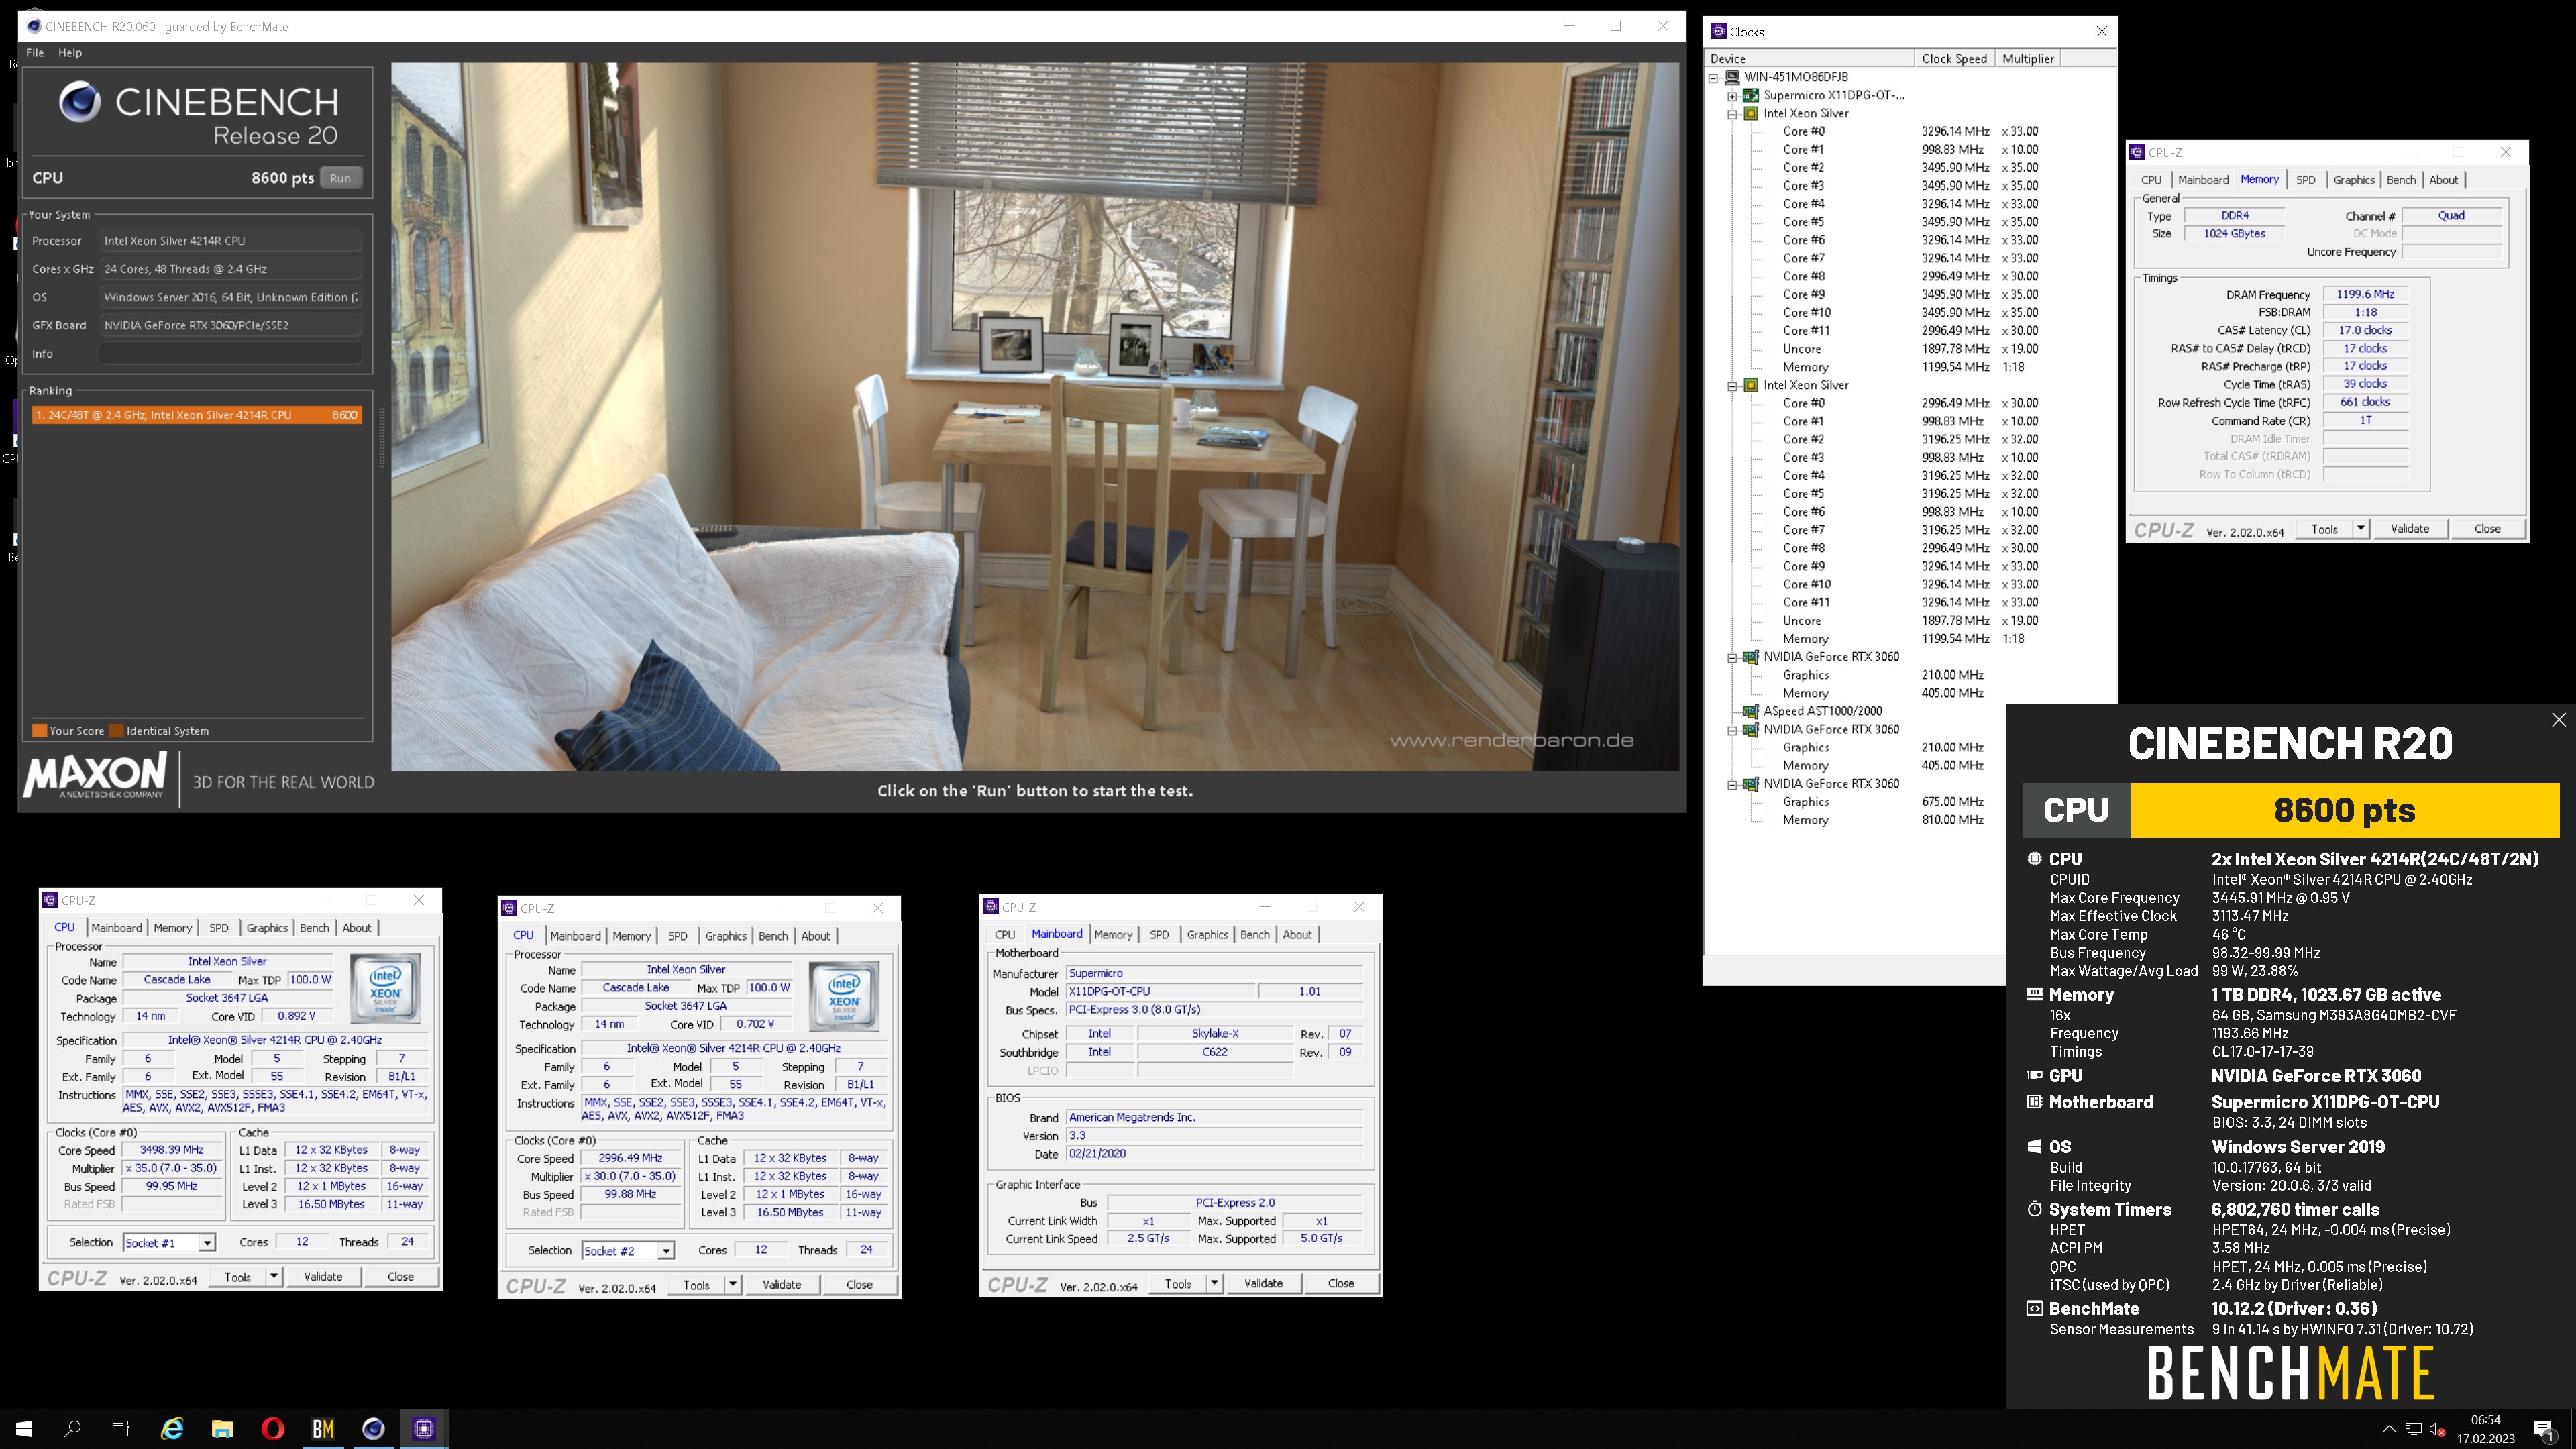The image size is (2576, 1449).
Task: Click the Clocks window title icon
Action: [x=1718, y=31]
